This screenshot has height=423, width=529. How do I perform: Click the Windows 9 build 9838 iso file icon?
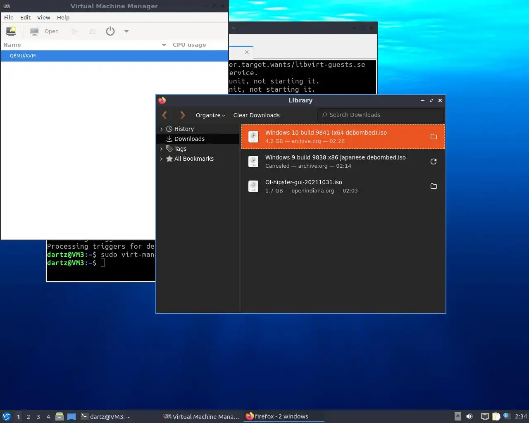click(x=253, y=162)
